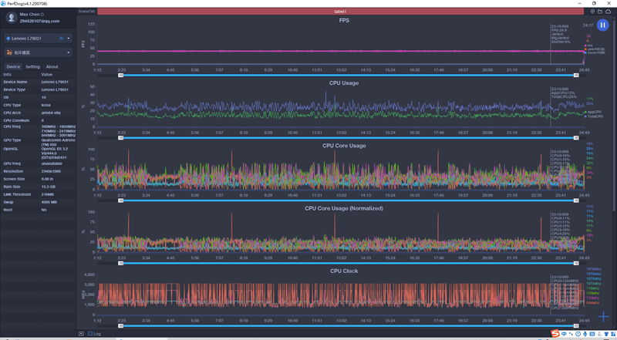617x340 pixels.
Task: Open the folder icon in the top bar
Action: [x=600, y=12]
